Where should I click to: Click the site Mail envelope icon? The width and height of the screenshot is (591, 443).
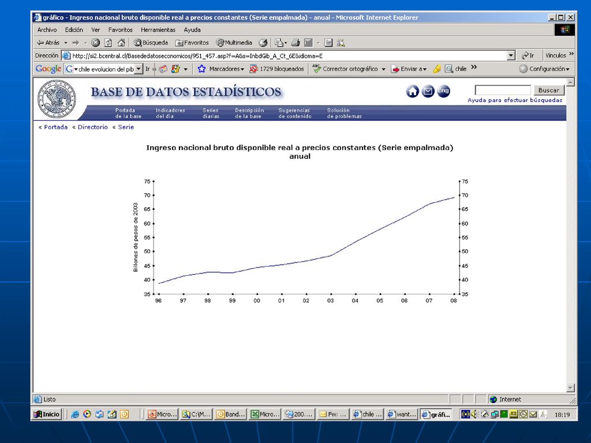(428, 91)
